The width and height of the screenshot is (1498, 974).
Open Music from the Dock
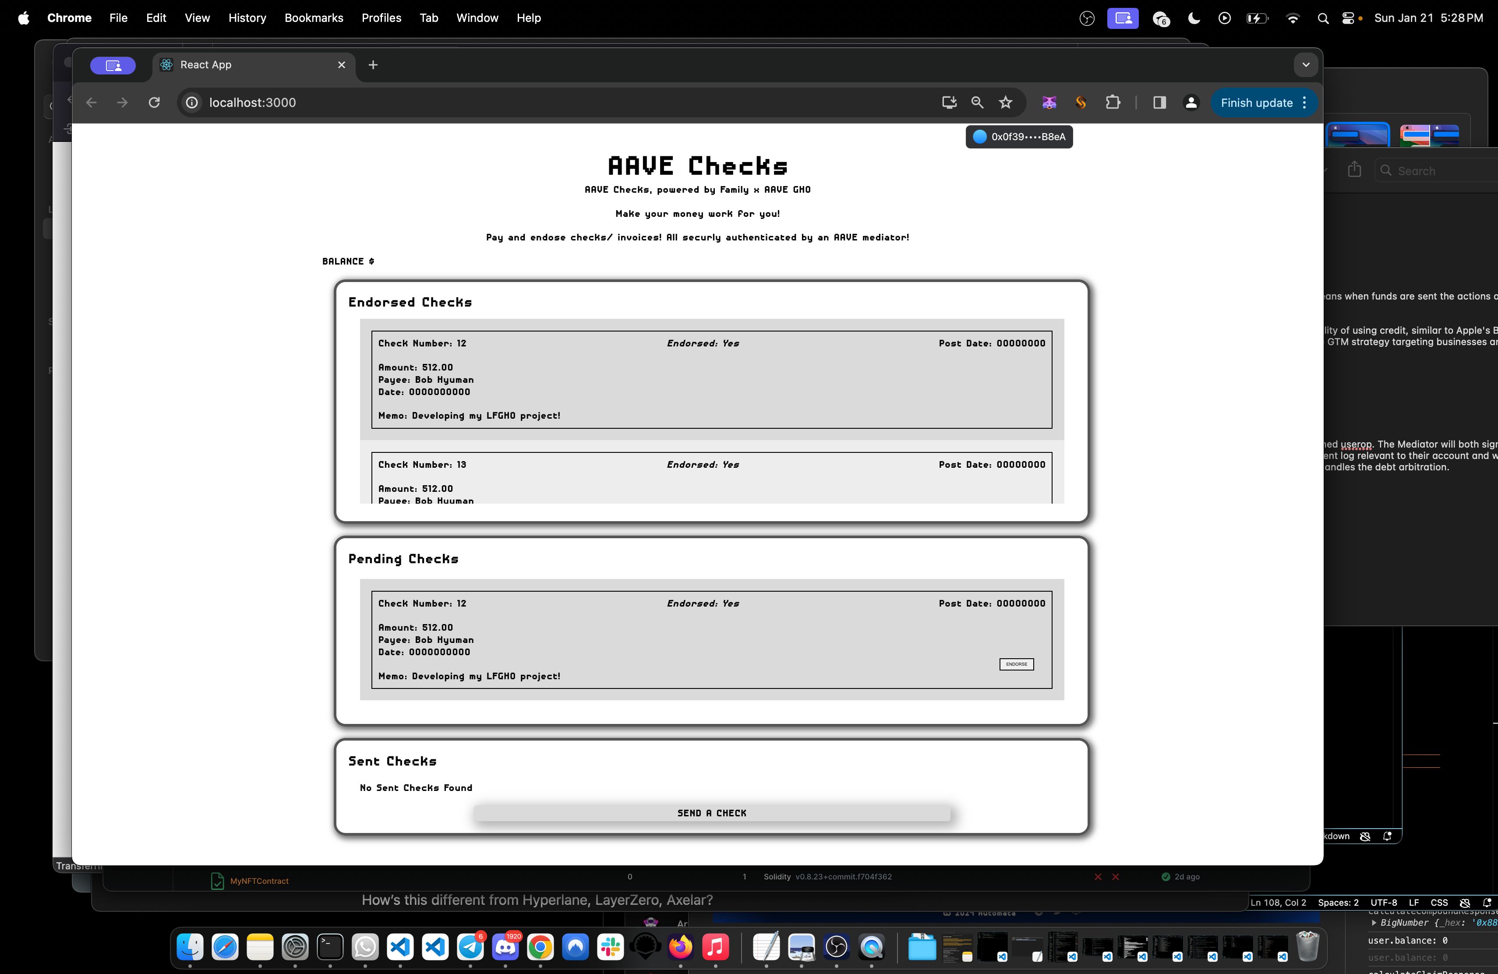click(x=716, y=947)
